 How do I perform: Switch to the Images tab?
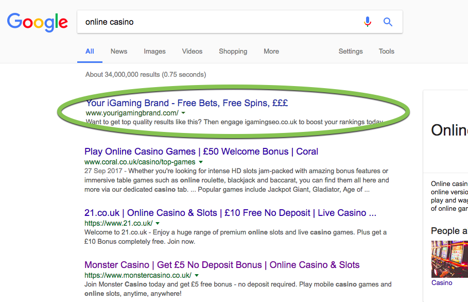pyautogui.click(x=154, y=52)
